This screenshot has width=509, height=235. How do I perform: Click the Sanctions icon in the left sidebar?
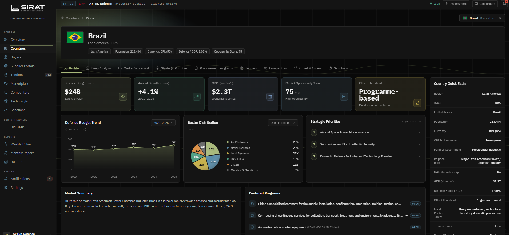coord(6,110)
